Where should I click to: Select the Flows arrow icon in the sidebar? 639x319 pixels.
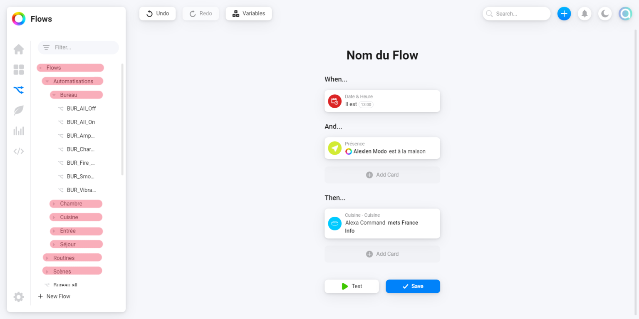(18, 90)
